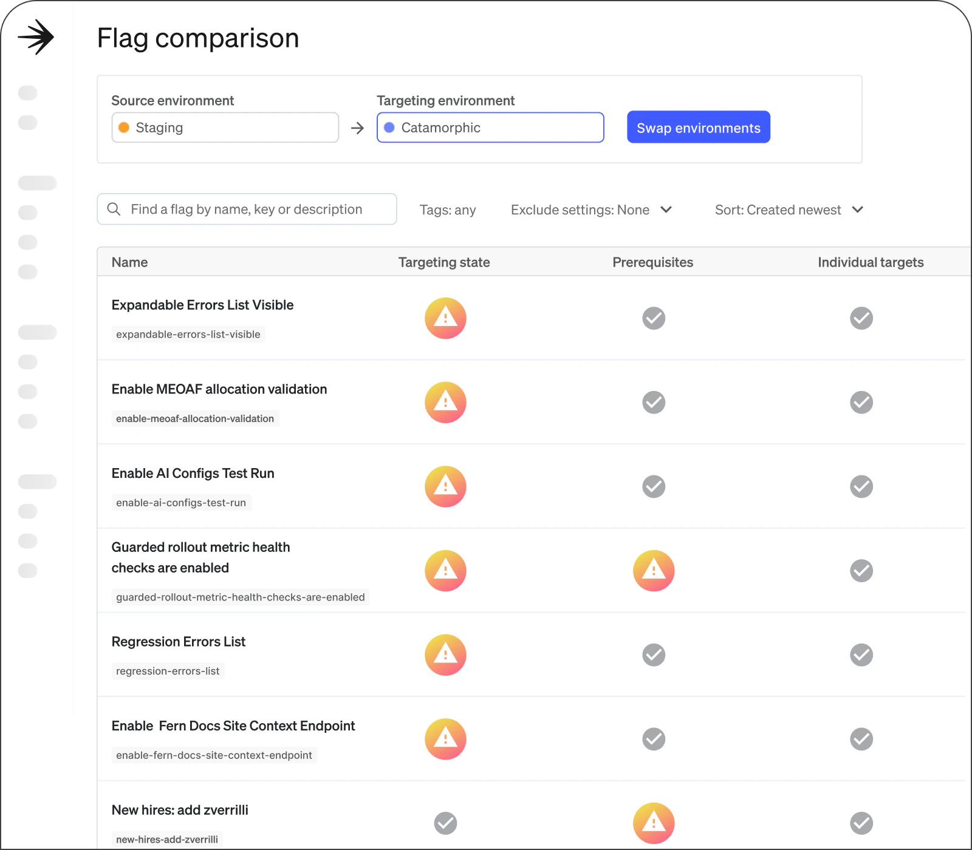
Task: Open the Enable Fern Docs Site Context Endpoint flag
Action: [x=233, y=726]
